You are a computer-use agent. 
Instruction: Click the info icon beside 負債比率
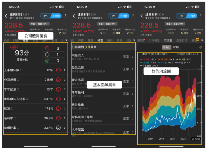point(18,128)
